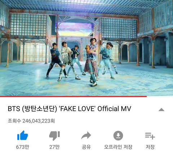Screen dimensions: 173x156
Task: Click the 27만 dislike count
Action: click(54, 147)
